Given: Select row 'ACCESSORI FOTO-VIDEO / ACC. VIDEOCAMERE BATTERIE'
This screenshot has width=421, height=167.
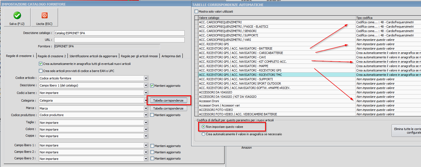Looking at the screenshot, I should click(307, 114).
